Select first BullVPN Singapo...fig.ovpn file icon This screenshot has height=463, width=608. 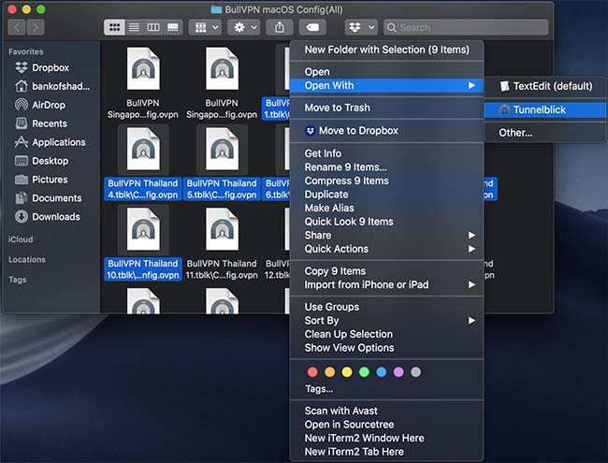pyautogui.click(x=143, y=69)
